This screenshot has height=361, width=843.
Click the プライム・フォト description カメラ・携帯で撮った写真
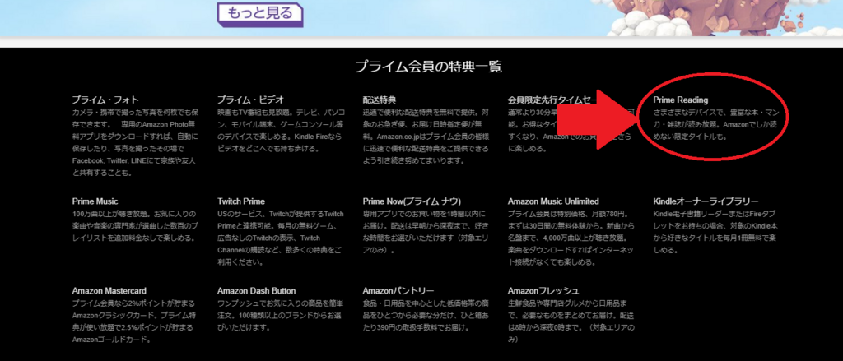[x=135, y=143]
